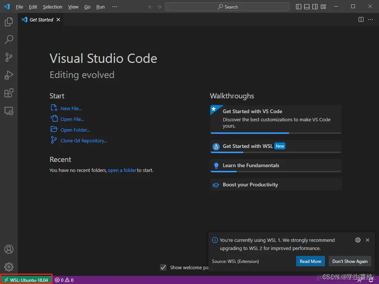Viewport: 379px width, 284px height.
Task: Click the info icon in WSL notification
Action: [x=215, y=240]
